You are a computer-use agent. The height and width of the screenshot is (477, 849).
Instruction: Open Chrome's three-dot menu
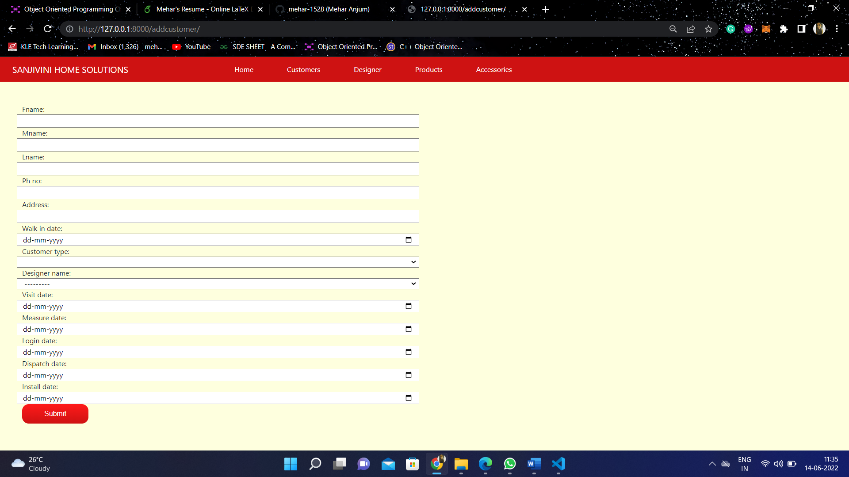click(x=838, y=29)
